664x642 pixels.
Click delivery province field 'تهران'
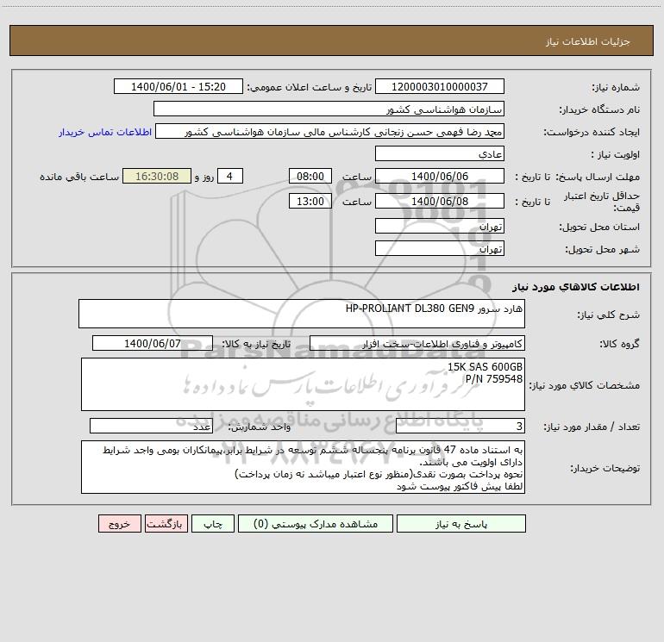pos(440,227)
